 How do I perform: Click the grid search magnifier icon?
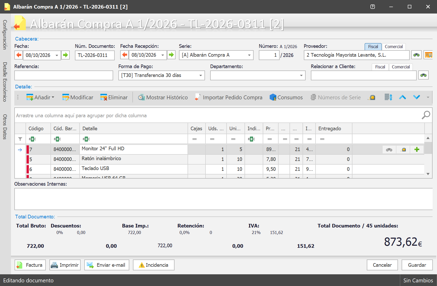pyautogui.click(x=426, y=115)
